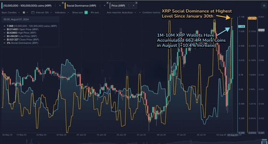268x144 pixels.
Task: Click the 07 Jun 24 date label
Action: click(81, 135)
